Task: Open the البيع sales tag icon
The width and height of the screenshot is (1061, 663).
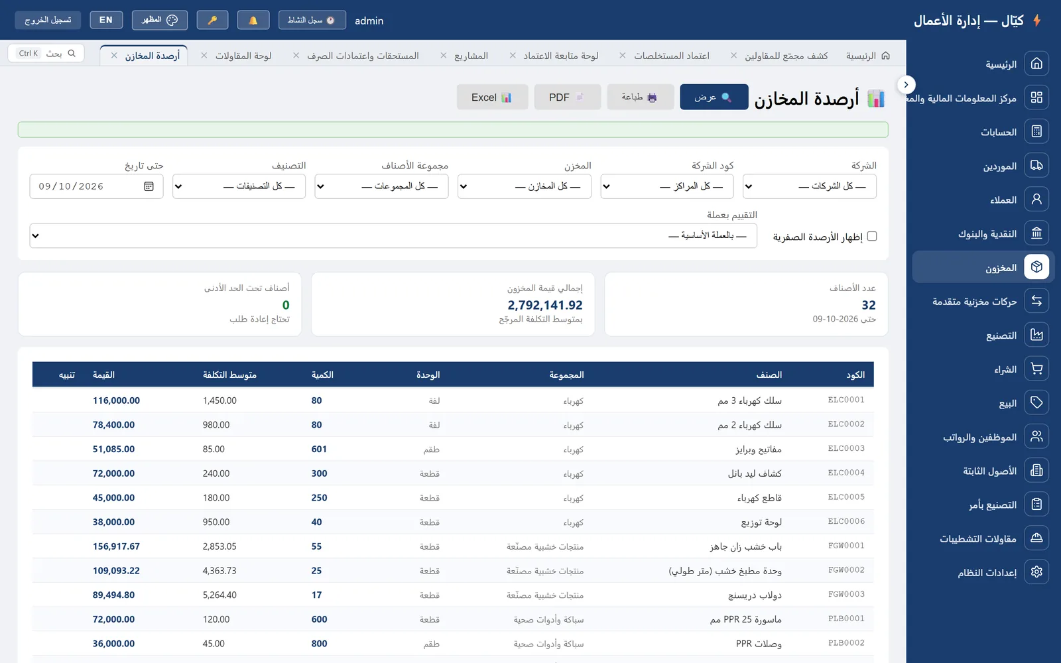Action: (1036, 402)
